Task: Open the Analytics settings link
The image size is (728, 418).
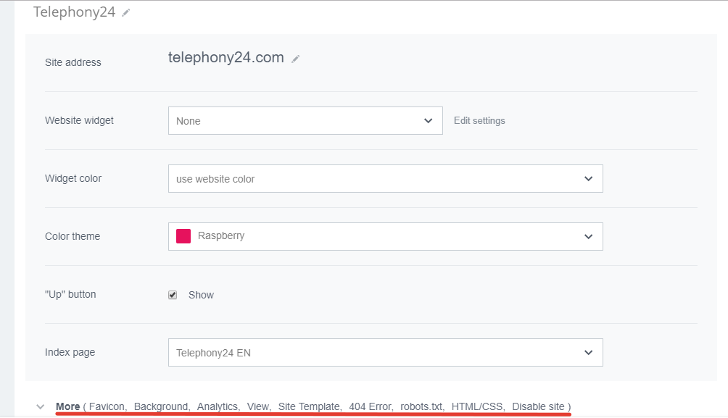Action: pos(218,406)
